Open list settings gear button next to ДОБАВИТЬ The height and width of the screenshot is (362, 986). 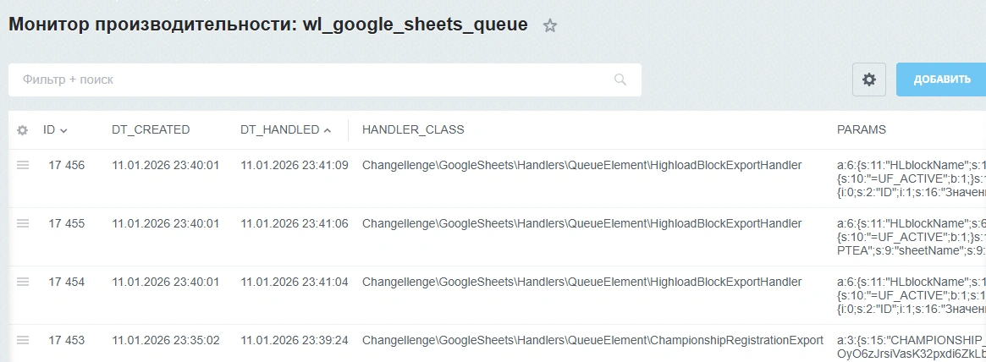(x=869, y=80)
